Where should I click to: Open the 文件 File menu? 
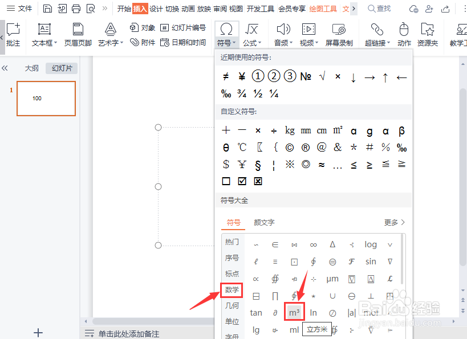coord(19,9)
